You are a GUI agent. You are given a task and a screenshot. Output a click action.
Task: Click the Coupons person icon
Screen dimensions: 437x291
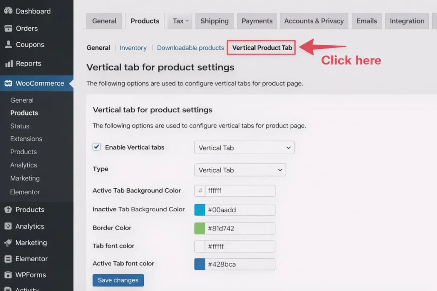[x=9, y=44]
